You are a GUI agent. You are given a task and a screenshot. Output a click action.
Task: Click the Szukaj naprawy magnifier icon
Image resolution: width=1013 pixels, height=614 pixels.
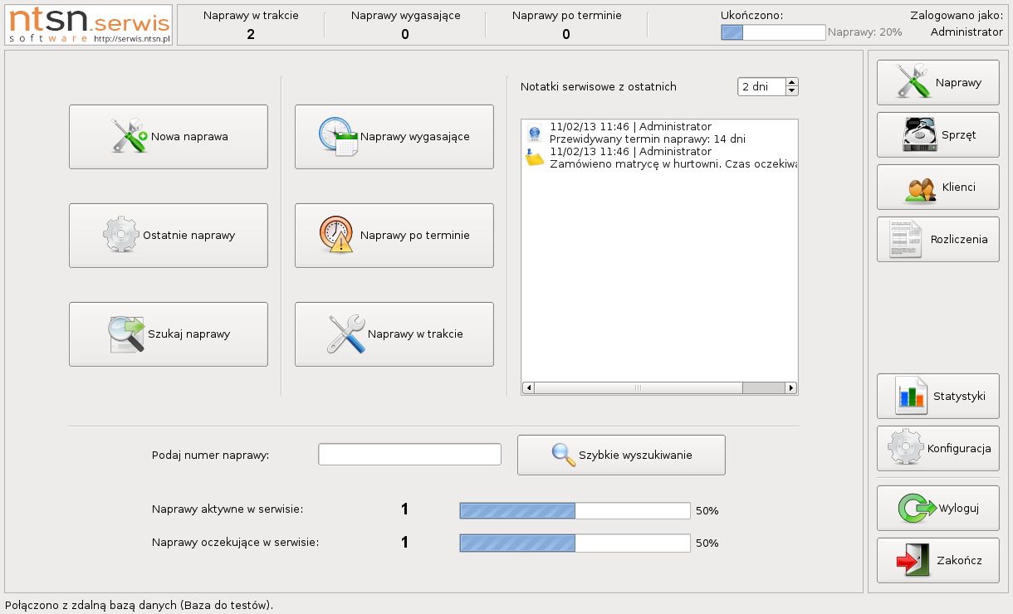[127, 334]
